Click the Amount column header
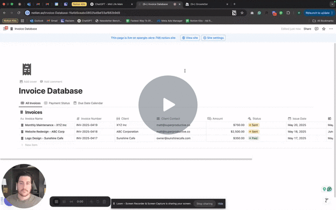This screenshot has height=210, width=336. 215,118
